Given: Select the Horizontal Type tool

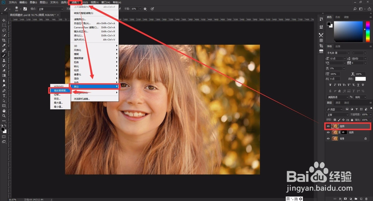Looking at the screenshot, I should pyautogui.click(x=4, y=96).
